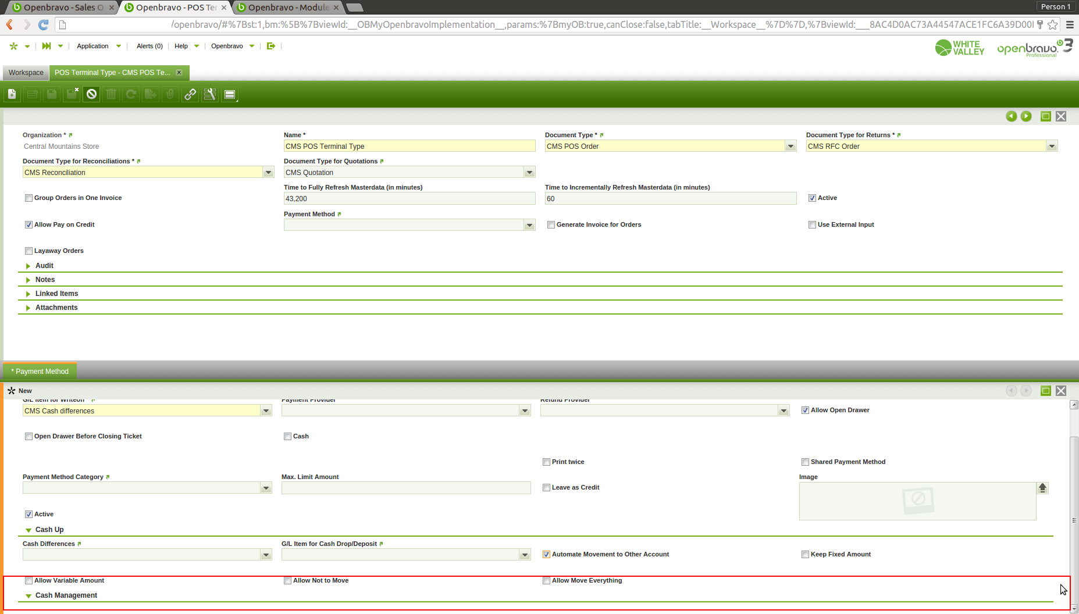Click the cancel changes toolbar icon
The width and height of the screenshot is (1079, 614).
tap(91, 94)
